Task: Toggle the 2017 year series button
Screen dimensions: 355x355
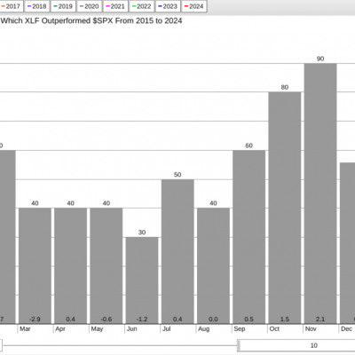Action: coord(11,6)
